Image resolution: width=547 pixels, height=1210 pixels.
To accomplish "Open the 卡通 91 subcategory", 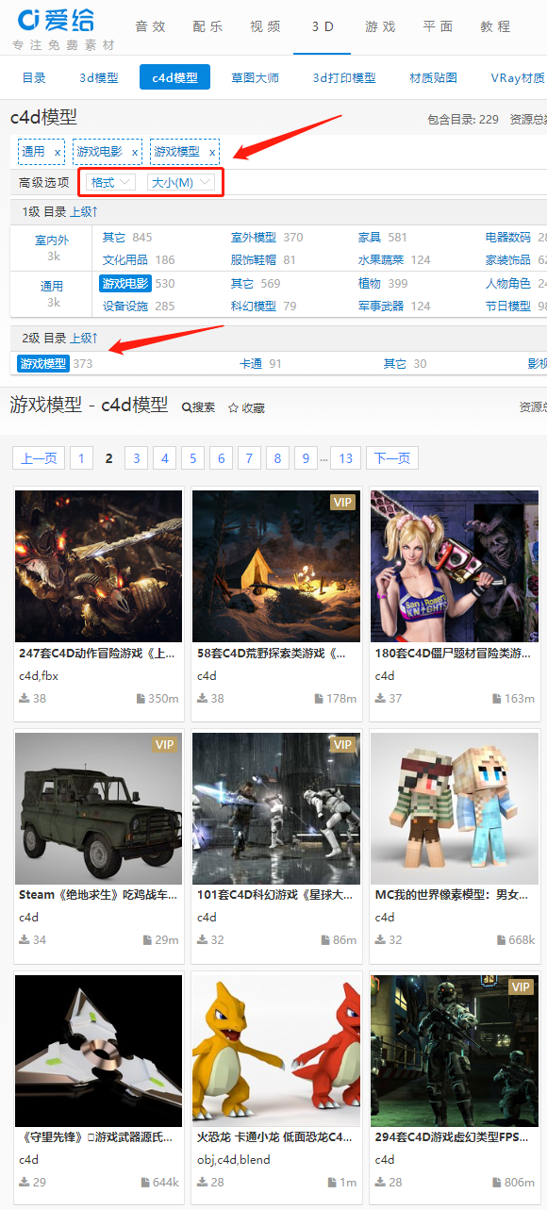I will click(260, 363).
